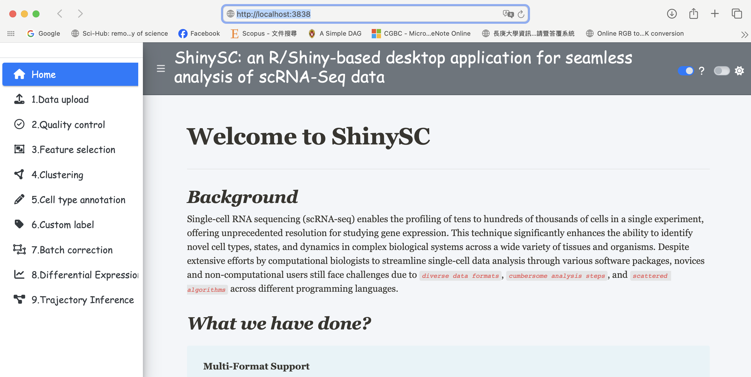Open the Facebook bookmark
This screenshot has width=751, height=377.
(x=199, y=33)
